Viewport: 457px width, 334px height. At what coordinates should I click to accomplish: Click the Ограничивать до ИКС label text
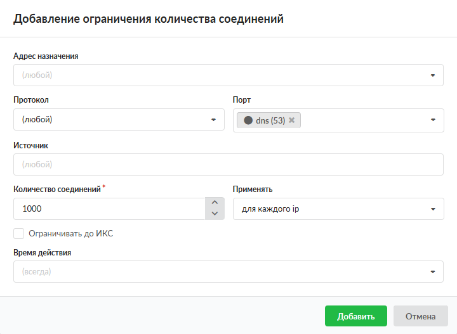click(71, 234)
